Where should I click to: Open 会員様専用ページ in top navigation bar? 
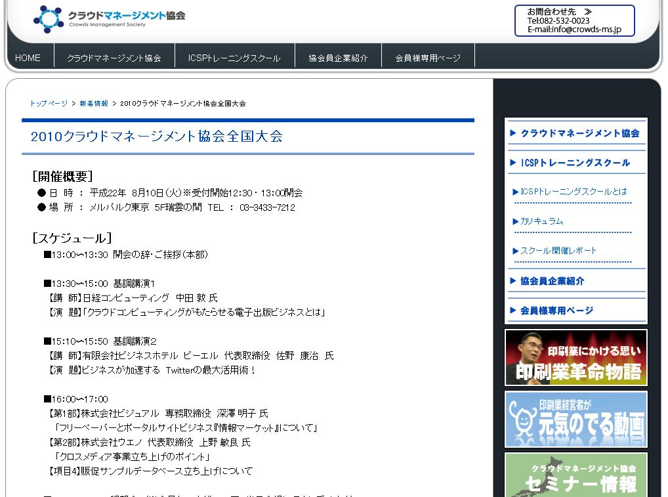pos(428,58)
